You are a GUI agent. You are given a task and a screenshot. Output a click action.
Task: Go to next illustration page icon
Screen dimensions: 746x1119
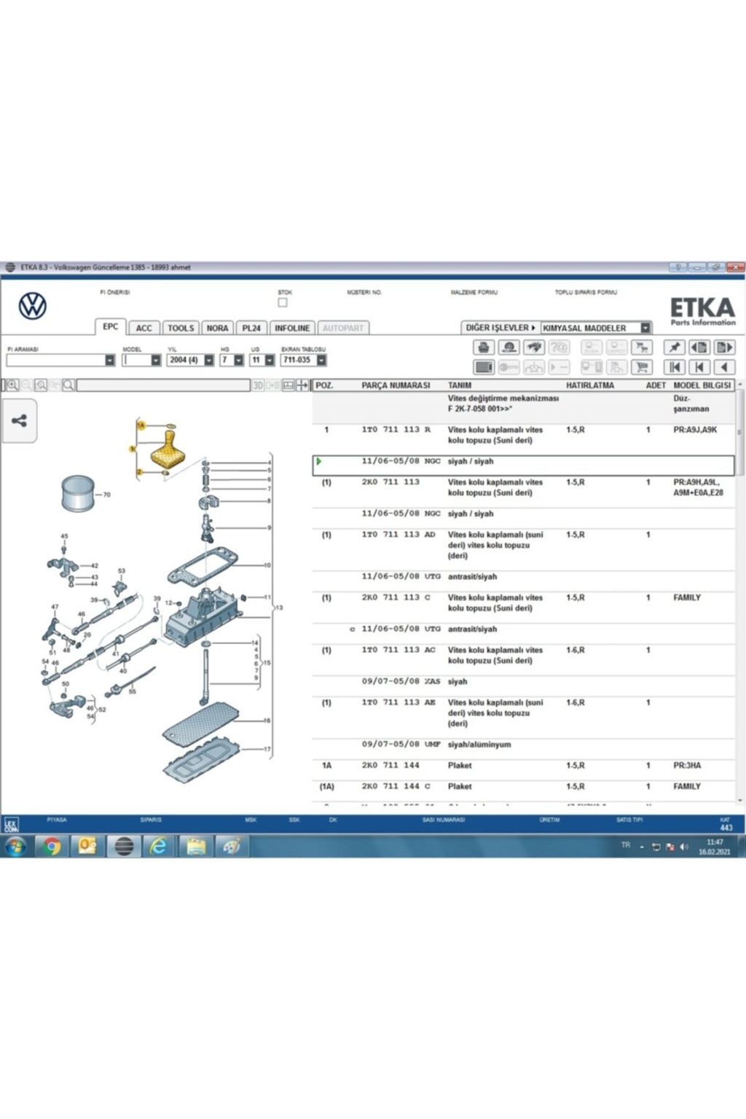[724, 348]
